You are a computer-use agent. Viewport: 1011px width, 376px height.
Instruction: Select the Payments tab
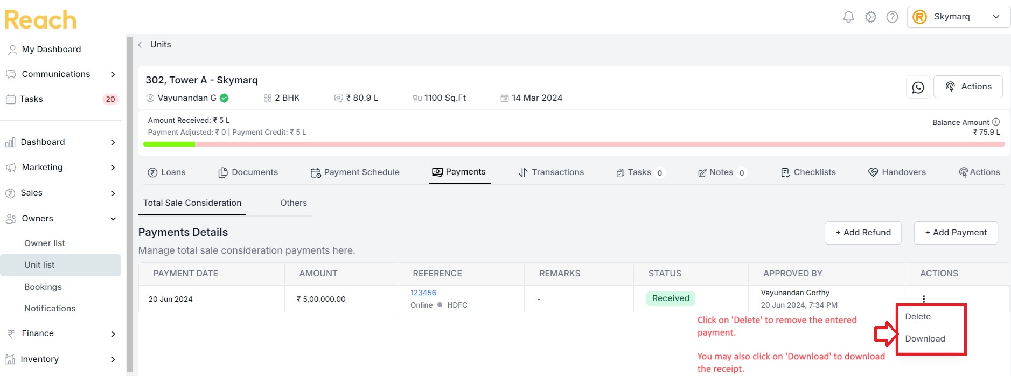(459, 172)
